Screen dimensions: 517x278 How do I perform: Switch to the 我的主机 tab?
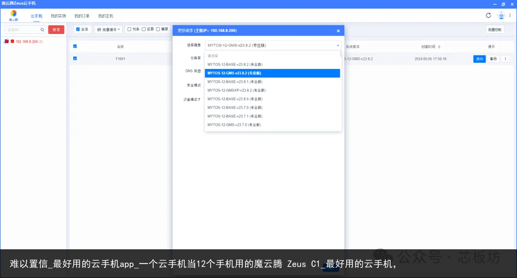(105, 16)
